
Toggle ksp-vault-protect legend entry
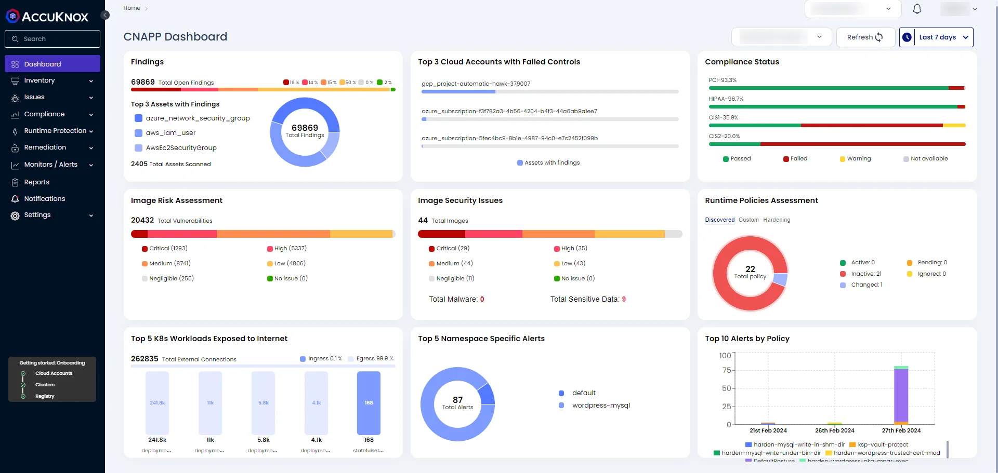[x=878, y=444]
